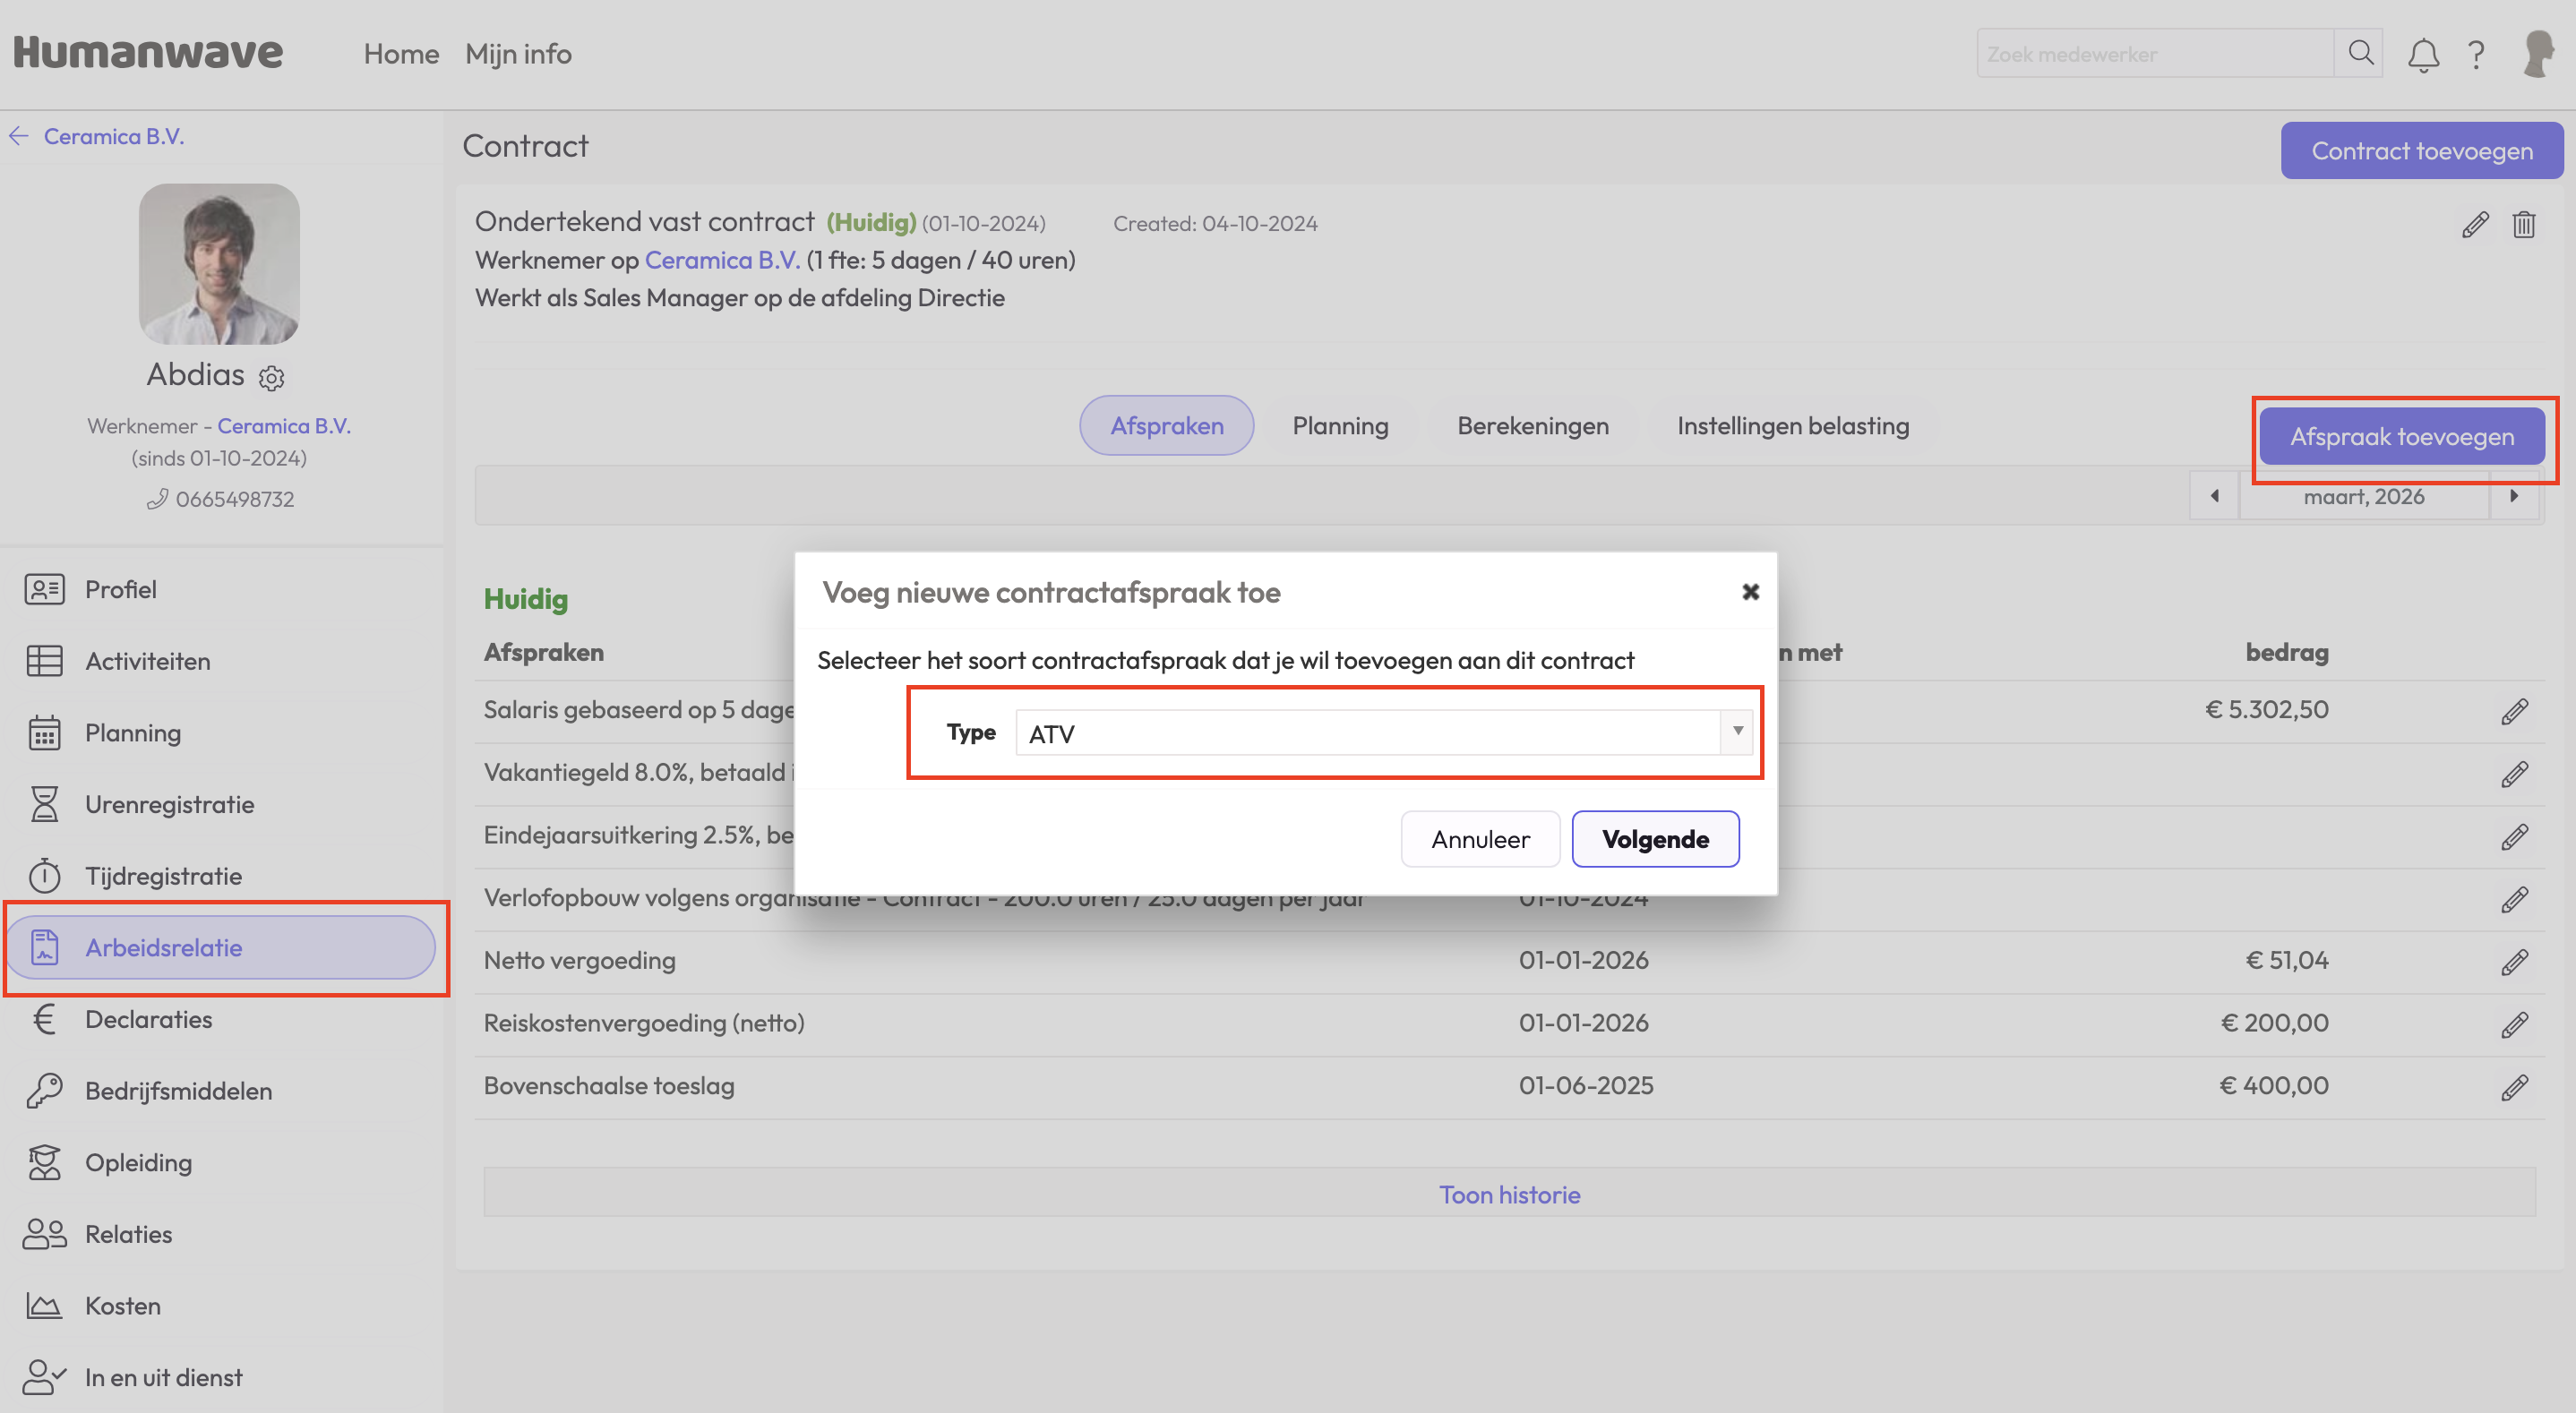Click the notification bell icon

[x=2422, y=54]
